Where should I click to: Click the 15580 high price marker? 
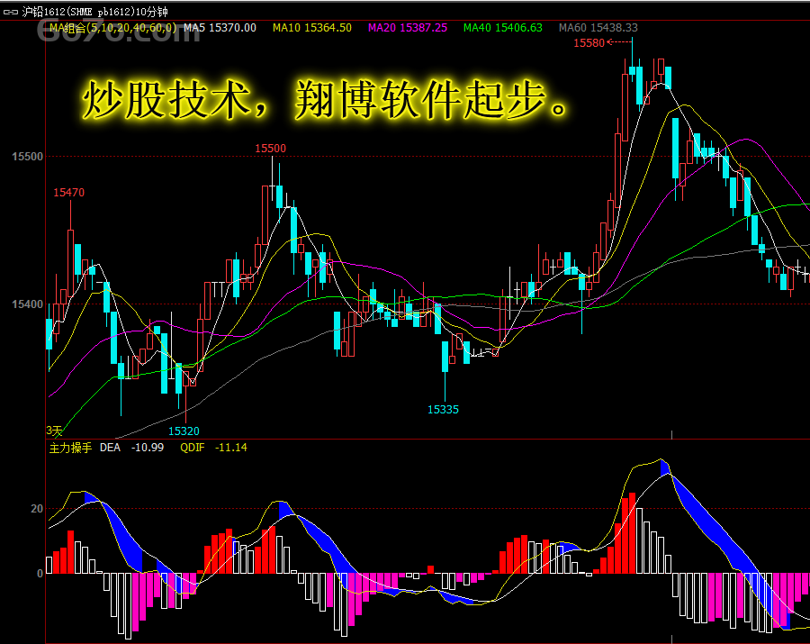tap(589, 43)
